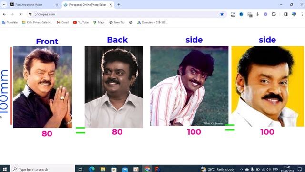Select the Photopea Online Photo Editor tab

pos(88,4)
